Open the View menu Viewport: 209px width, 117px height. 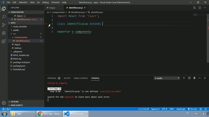[x=32, y=2]
